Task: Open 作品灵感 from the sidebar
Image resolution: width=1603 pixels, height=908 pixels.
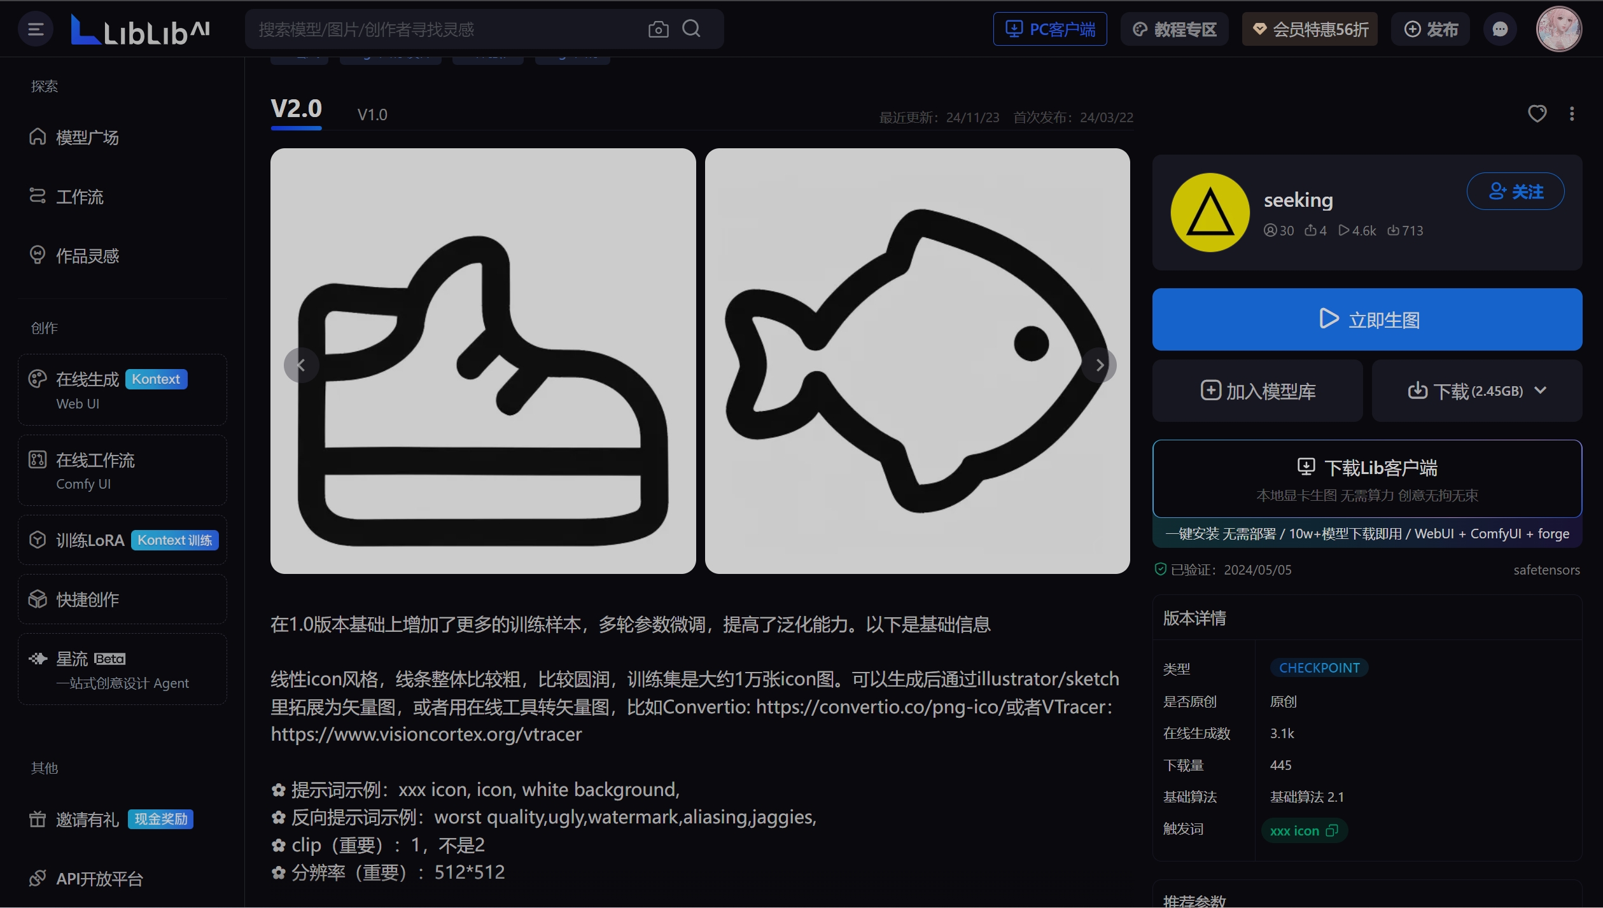Action: coord(87,254)
